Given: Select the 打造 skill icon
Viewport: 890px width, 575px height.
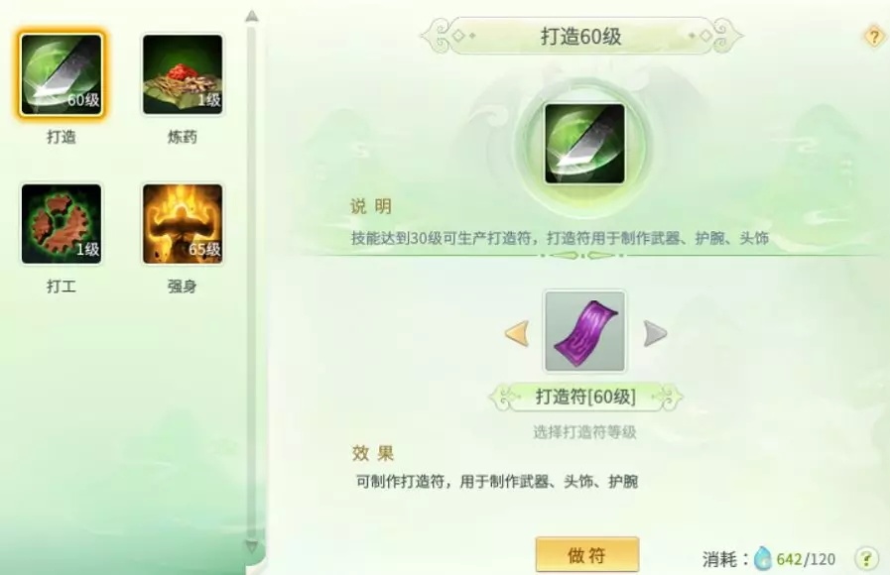Looking at the screenshot, I should [x=62, y=74].
